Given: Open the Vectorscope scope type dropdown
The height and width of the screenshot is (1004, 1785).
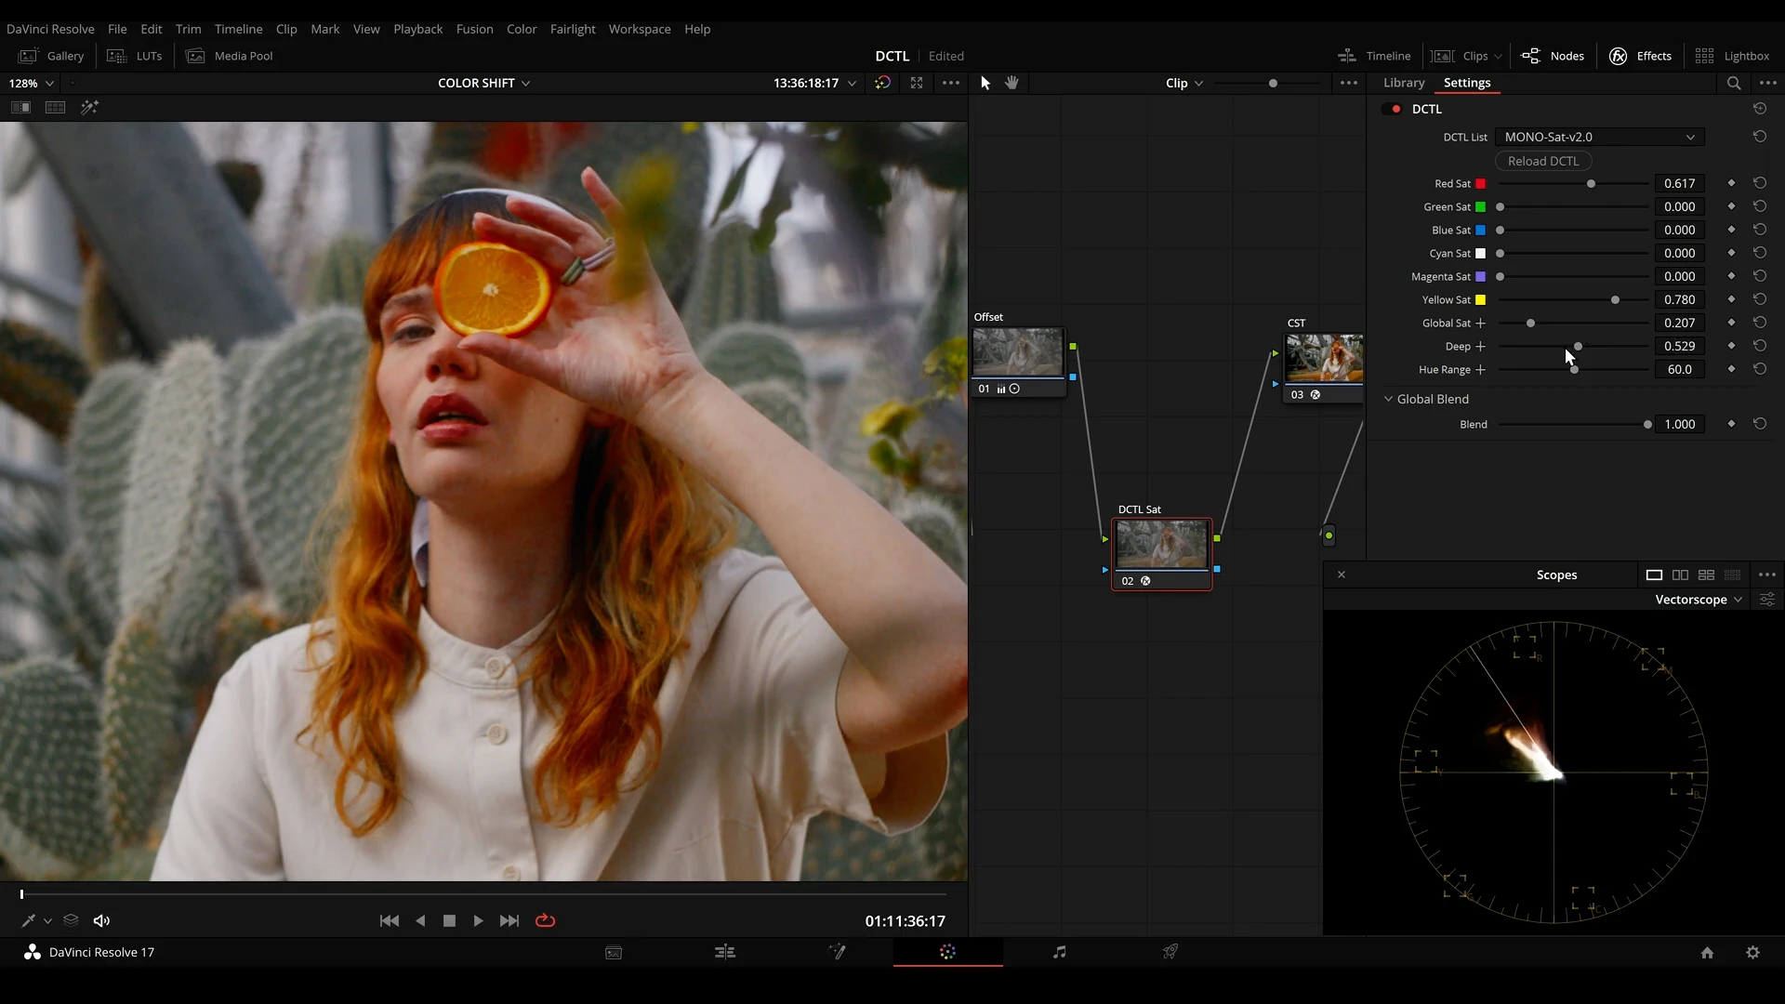Looking at the screenshot, I should tap(1699, 600).
